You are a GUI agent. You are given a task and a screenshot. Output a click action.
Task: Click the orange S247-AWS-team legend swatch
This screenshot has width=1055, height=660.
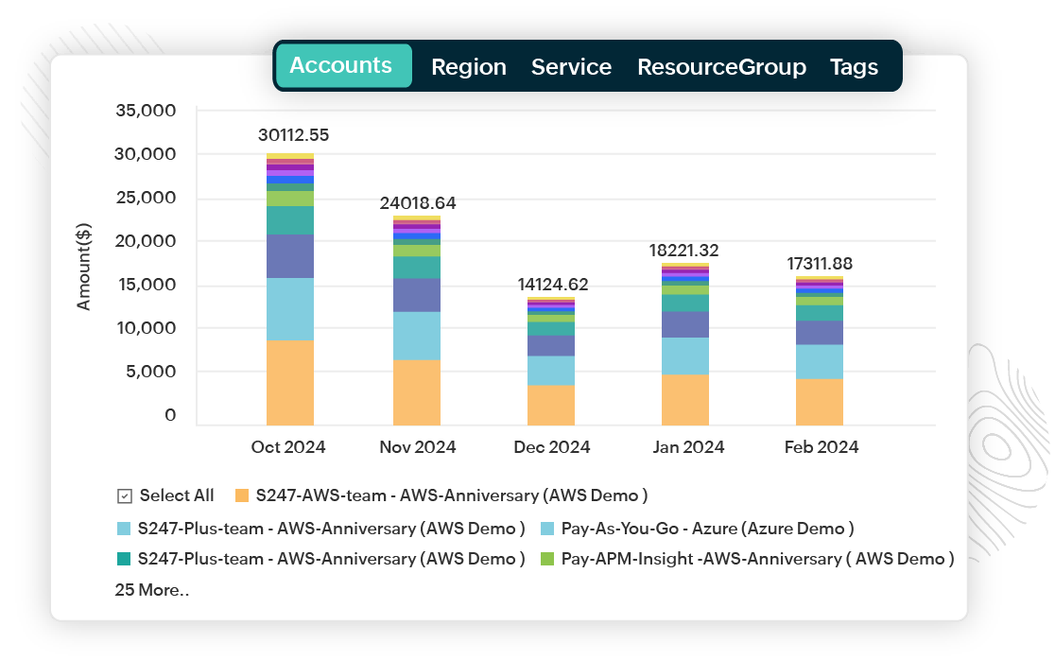(x=241, y=495)
